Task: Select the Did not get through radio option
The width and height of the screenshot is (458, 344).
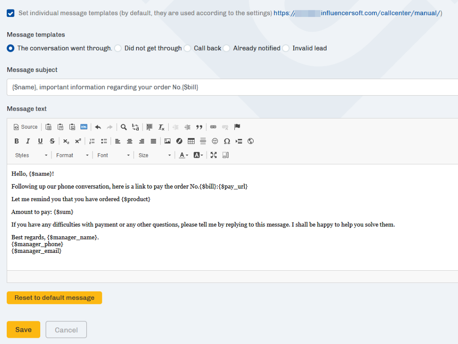Action: pyautogui.click(x=118, y=48)
